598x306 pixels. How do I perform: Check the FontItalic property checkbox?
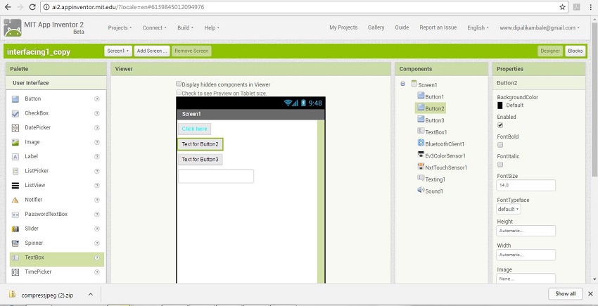[500, 165]
